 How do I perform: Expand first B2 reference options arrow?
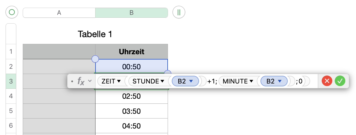tap(191, 81)
